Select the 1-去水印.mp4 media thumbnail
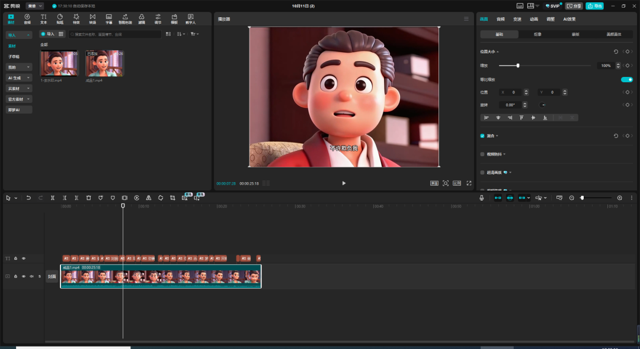 [x=59, y=63]
